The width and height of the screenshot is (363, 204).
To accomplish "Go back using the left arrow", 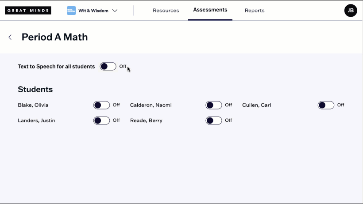I will click(x=10, y=37).
